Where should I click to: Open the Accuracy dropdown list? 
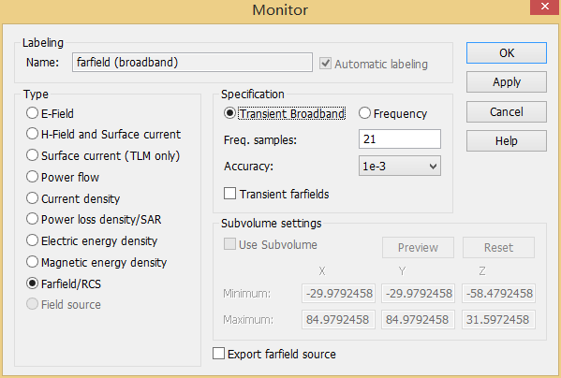[x=400, y=167]
